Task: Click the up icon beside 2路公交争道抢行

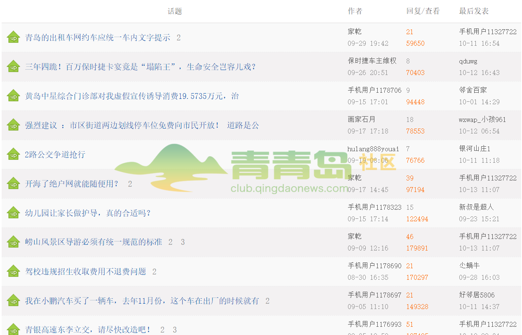Action: tap(13, 155)
